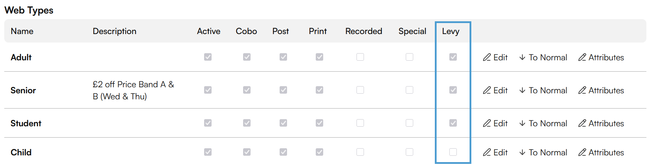Image resolution: width=651 pixels, height=166 pixels.
Task: Click the down-arrow To Normal icon for Adult
Action: [x=522, y=57]
